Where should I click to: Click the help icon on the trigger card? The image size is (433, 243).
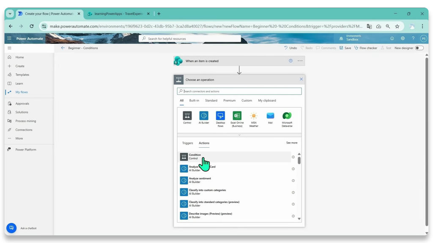click(290, 61)
